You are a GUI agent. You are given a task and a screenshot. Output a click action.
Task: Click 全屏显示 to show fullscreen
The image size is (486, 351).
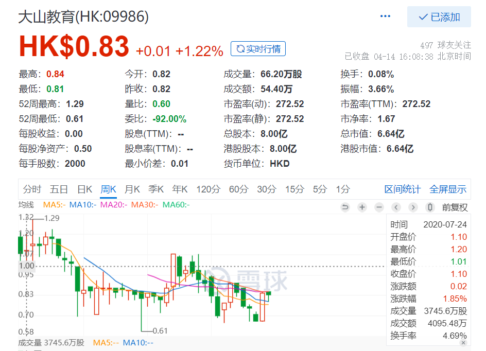coord(448,189)
